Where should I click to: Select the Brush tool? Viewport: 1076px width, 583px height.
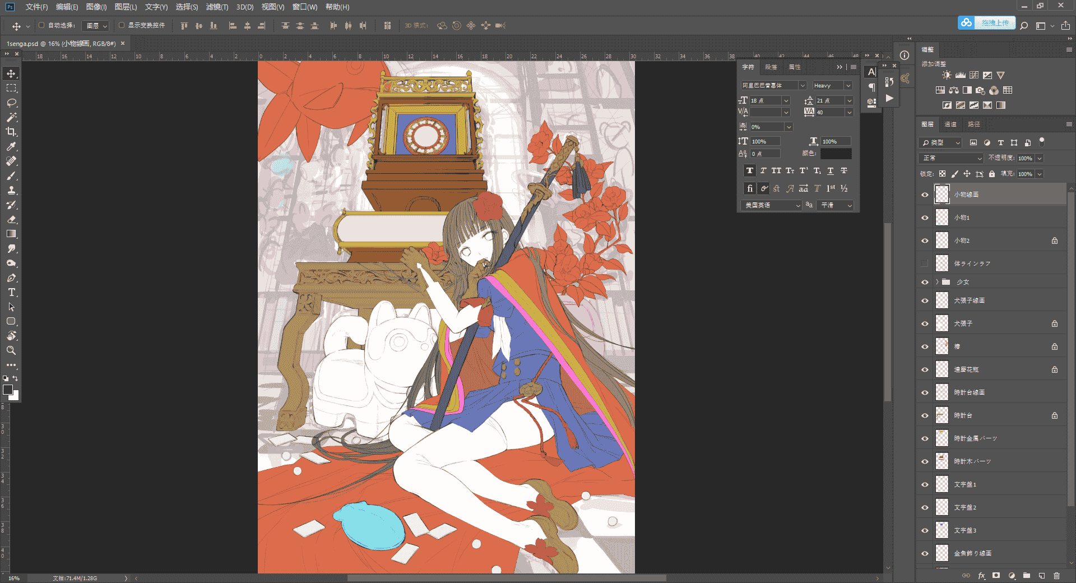click(x=11, y=176)
